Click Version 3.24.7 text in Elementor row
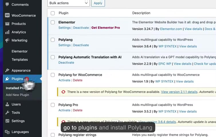The image size is (216, 137). click(142, 29)
